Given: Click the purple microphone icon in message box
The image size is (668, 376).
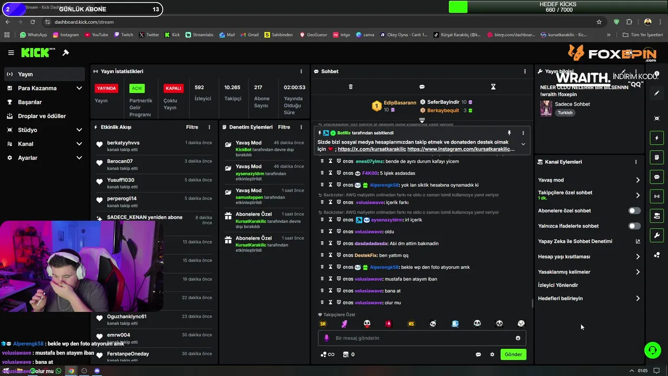Looking at the screenshot, I should [x=327, y=338].
